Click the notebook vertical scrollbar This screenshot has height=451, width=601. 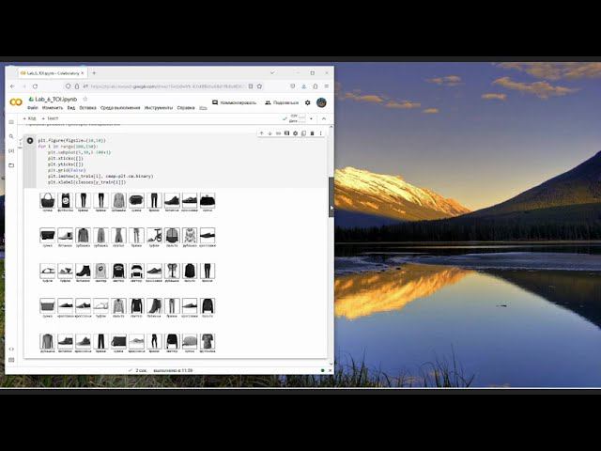pyautogui.click(x=331, y=196)
